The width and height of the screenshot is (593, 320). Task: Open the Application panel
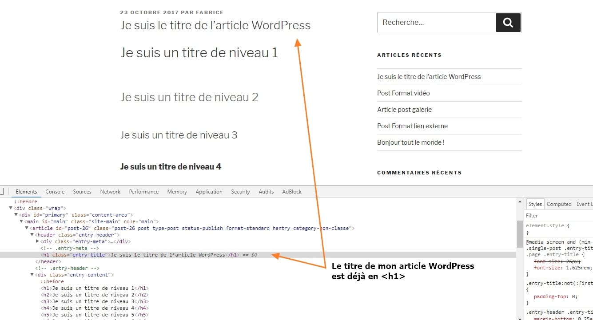click(x=209, y=191)
